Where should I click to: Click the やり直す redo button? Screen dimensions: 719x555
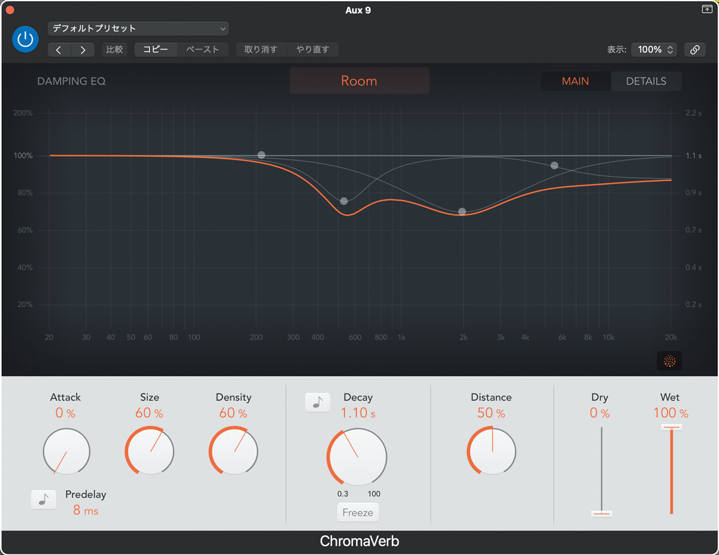click(x=313, y=50)
